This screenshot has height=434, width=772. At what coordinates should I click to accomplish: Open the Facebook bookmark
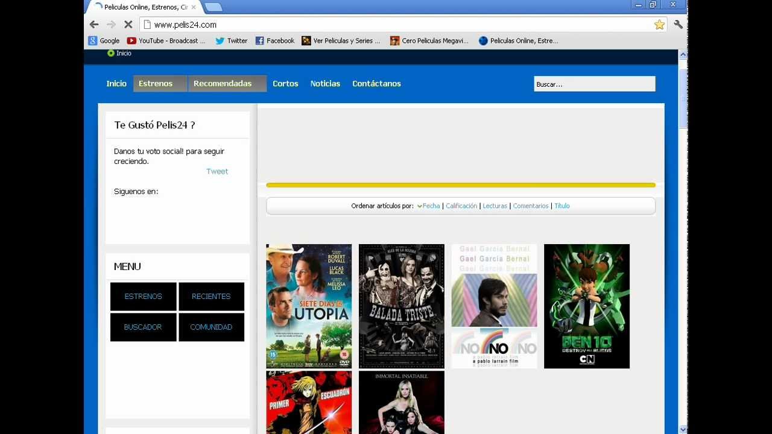click(274, 41)
